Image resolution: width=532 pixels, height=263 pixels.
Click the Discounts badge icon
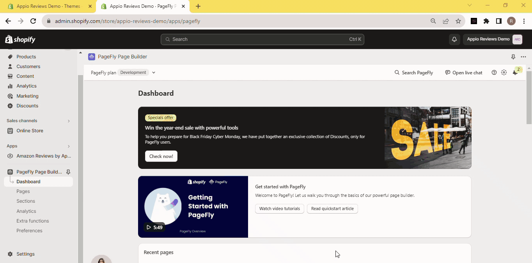point(10,106)
